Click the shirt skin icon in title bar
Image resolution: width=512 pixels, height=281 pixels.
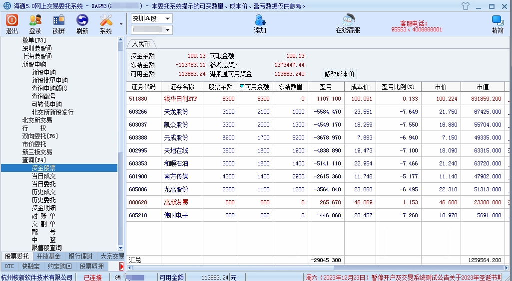point(465,6)
